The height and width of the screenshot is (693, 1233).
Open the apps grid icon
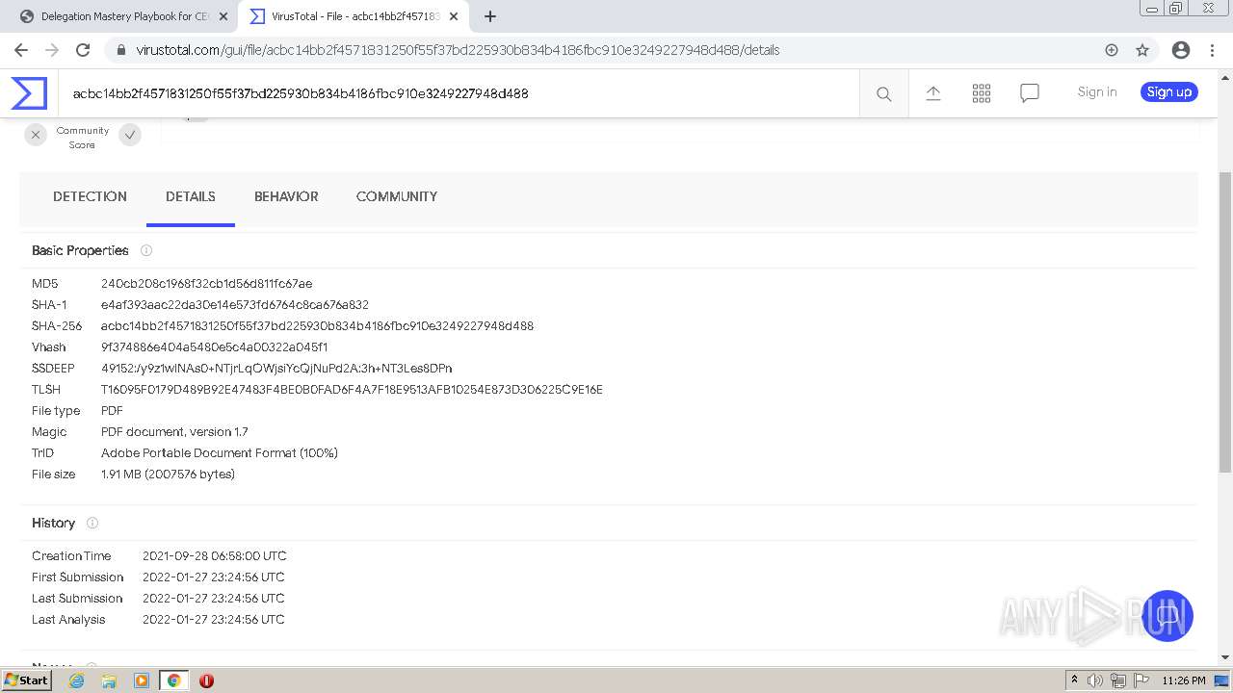[982, 92]
